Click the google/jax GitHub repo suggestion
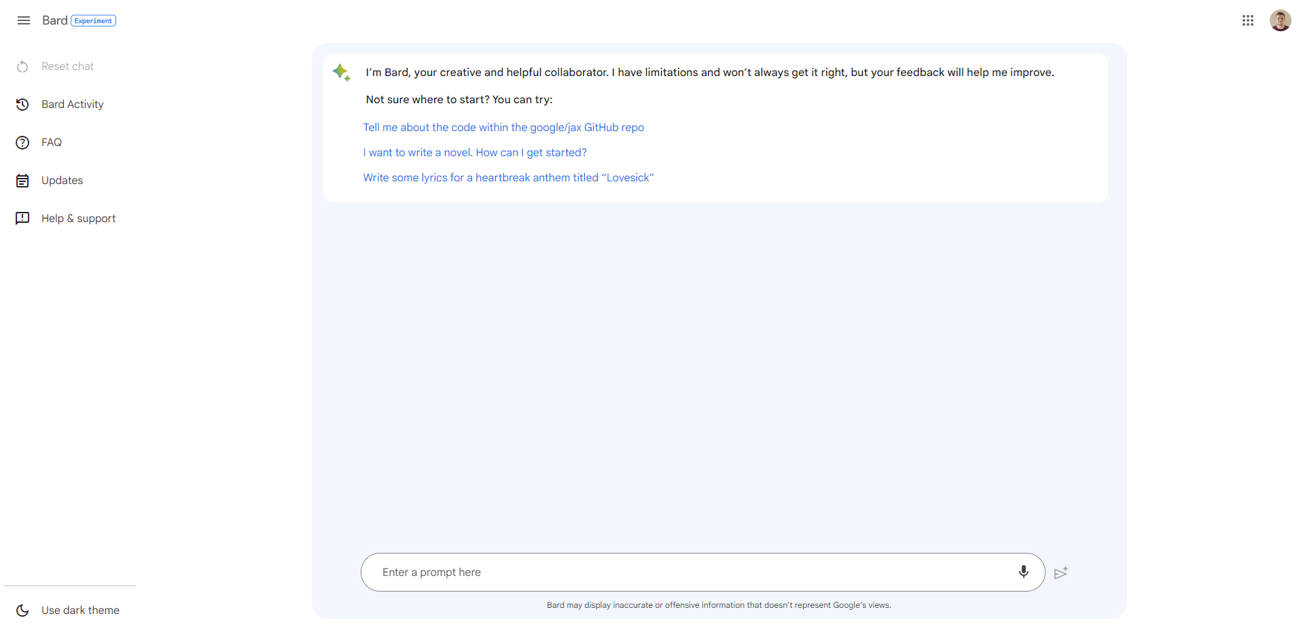The height and width of the screenshot is (633, 1303). click(503, 128)
